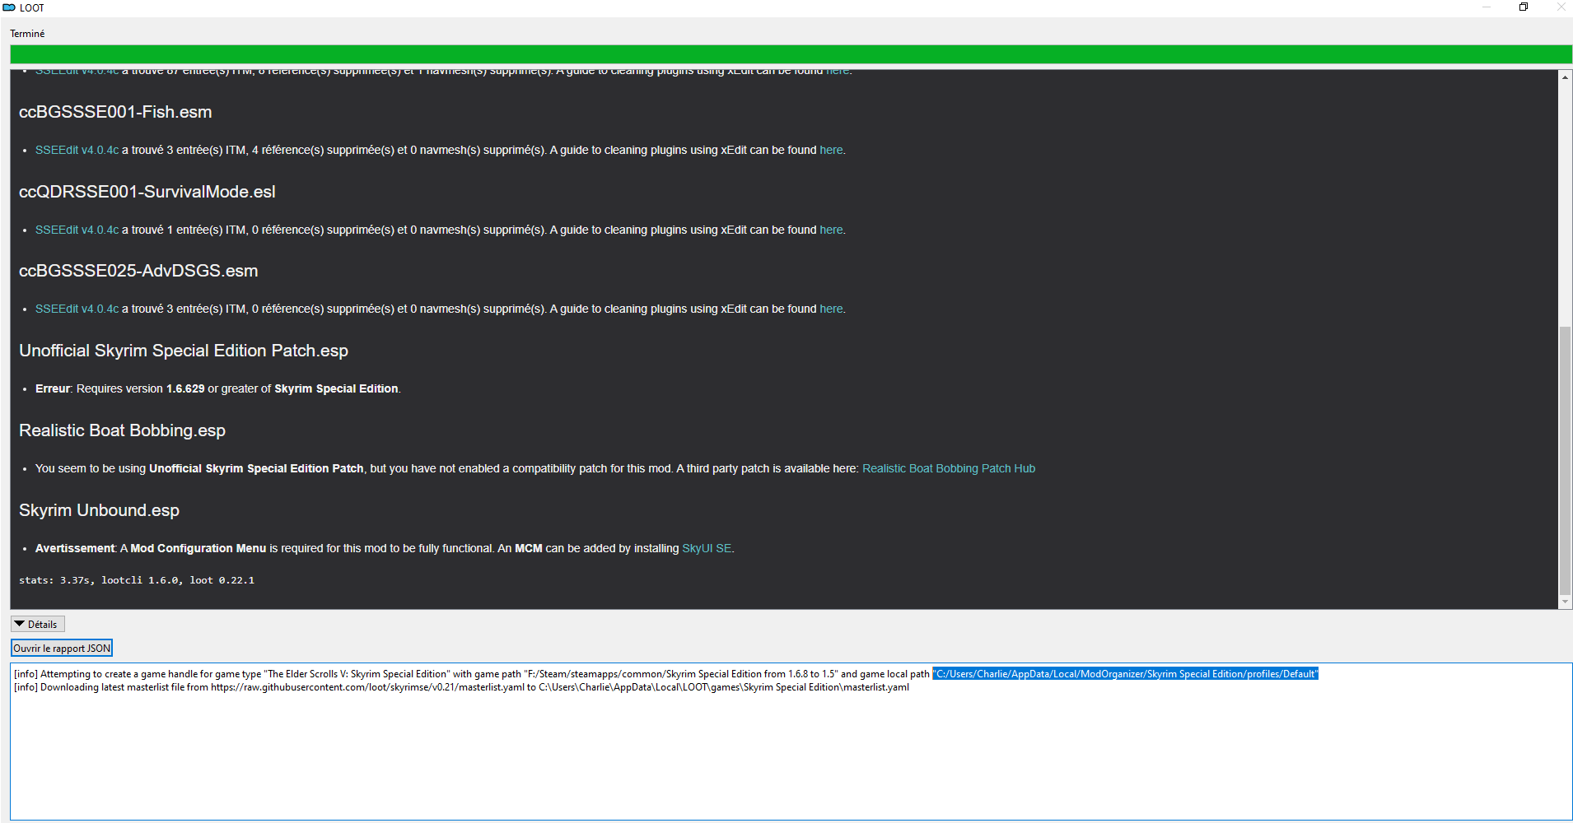
Task: Click the "Terminé" status label
Action: pos(27,34)
